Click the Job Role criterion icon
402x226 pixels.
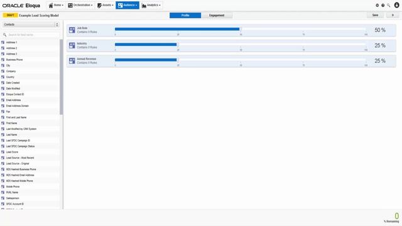[72, 30]
